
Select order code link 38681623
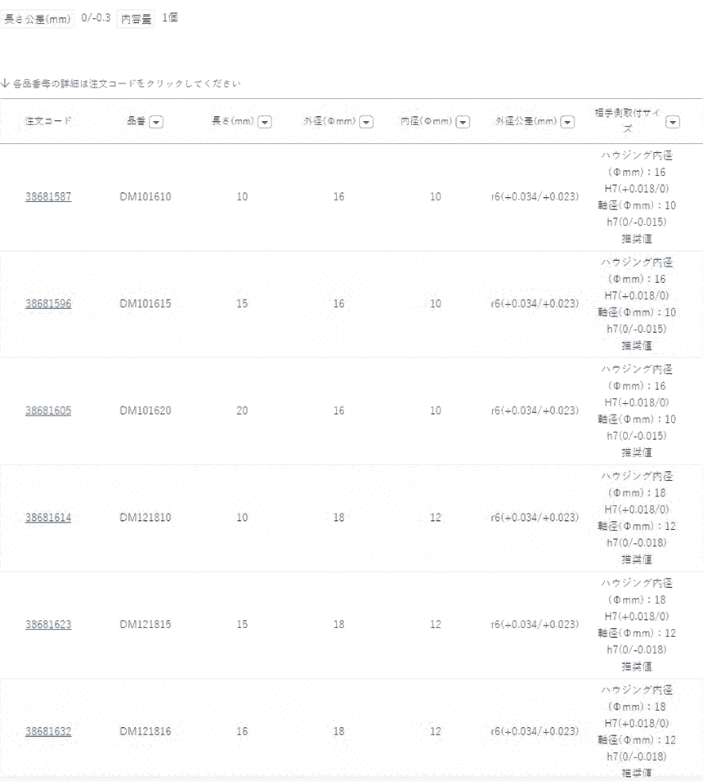pyautogui.click(x=48, y=624)
